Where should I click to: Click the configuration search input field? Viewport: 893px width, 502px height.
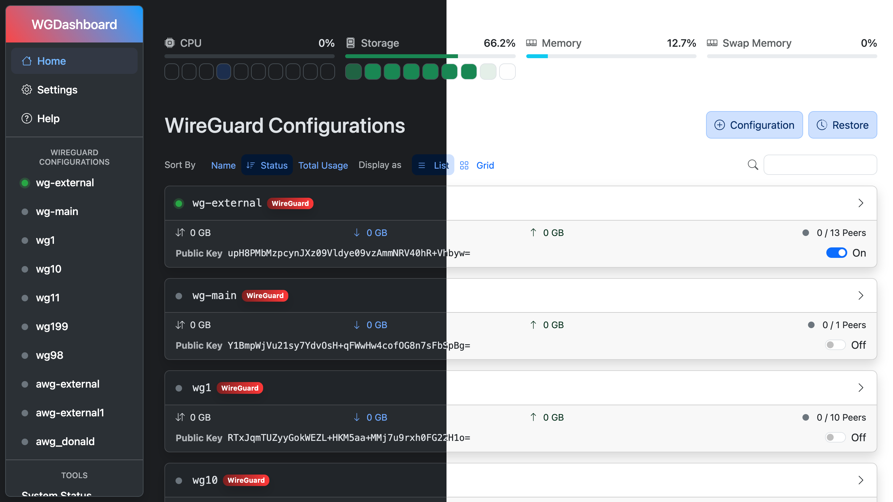[x=820, y=165]
